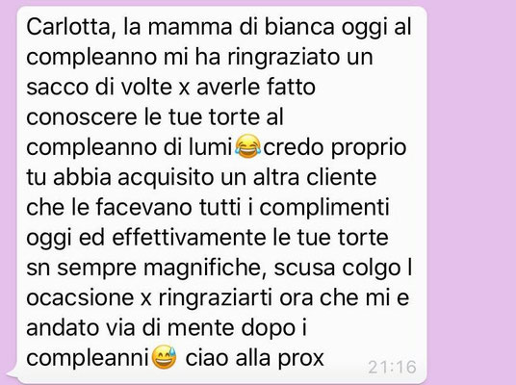The height and width of the screenshot is (385, 516).
Task: Click the word complimenti
Action: [324, 208]
